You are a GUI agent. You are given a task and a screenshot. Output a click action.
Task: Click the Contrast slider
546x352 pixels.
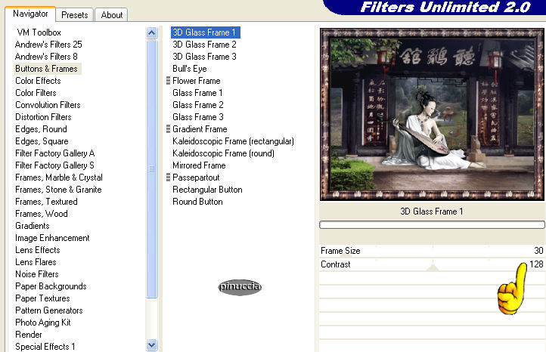(x=432, y=264)
